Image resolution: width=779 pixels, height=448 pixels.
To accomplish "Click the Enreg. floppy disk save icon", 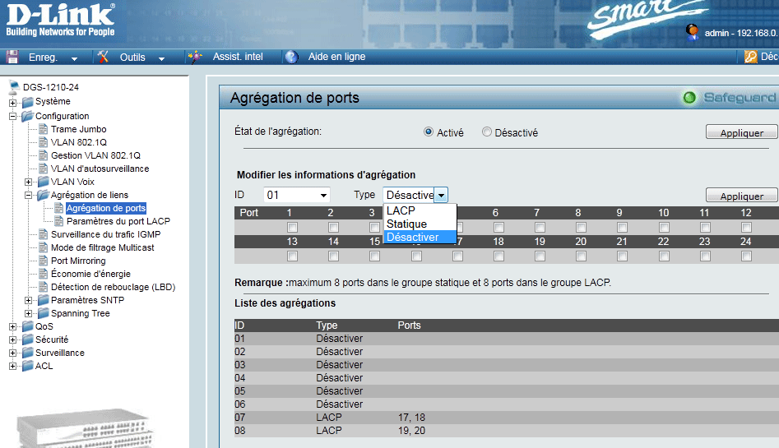I will click(x=12, y=57).
